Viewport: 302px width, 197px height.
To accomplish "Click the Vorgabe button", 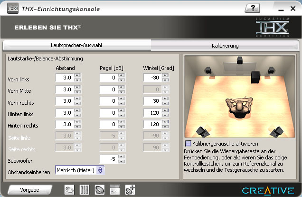I will click(x=30, y=190).
